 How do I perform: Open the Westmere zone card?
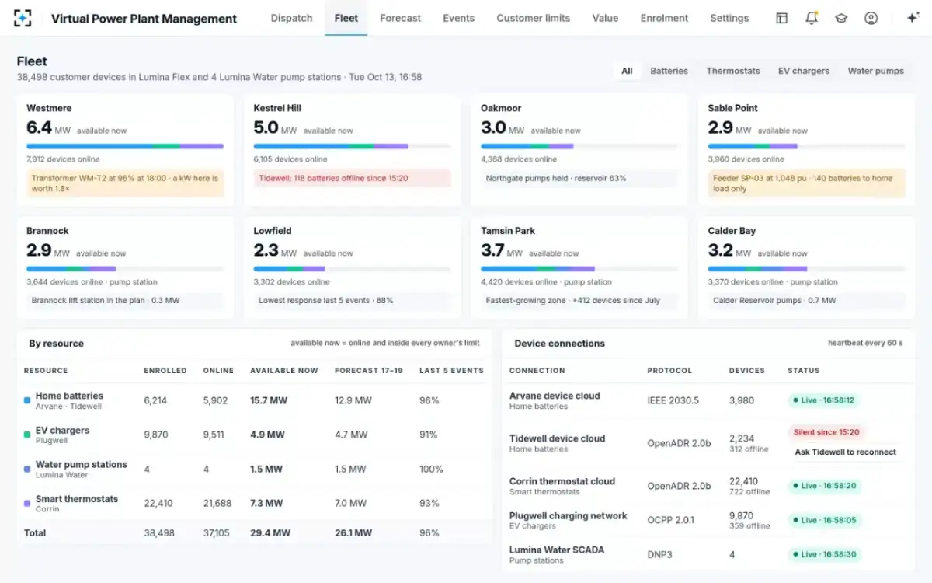point(125,150)
